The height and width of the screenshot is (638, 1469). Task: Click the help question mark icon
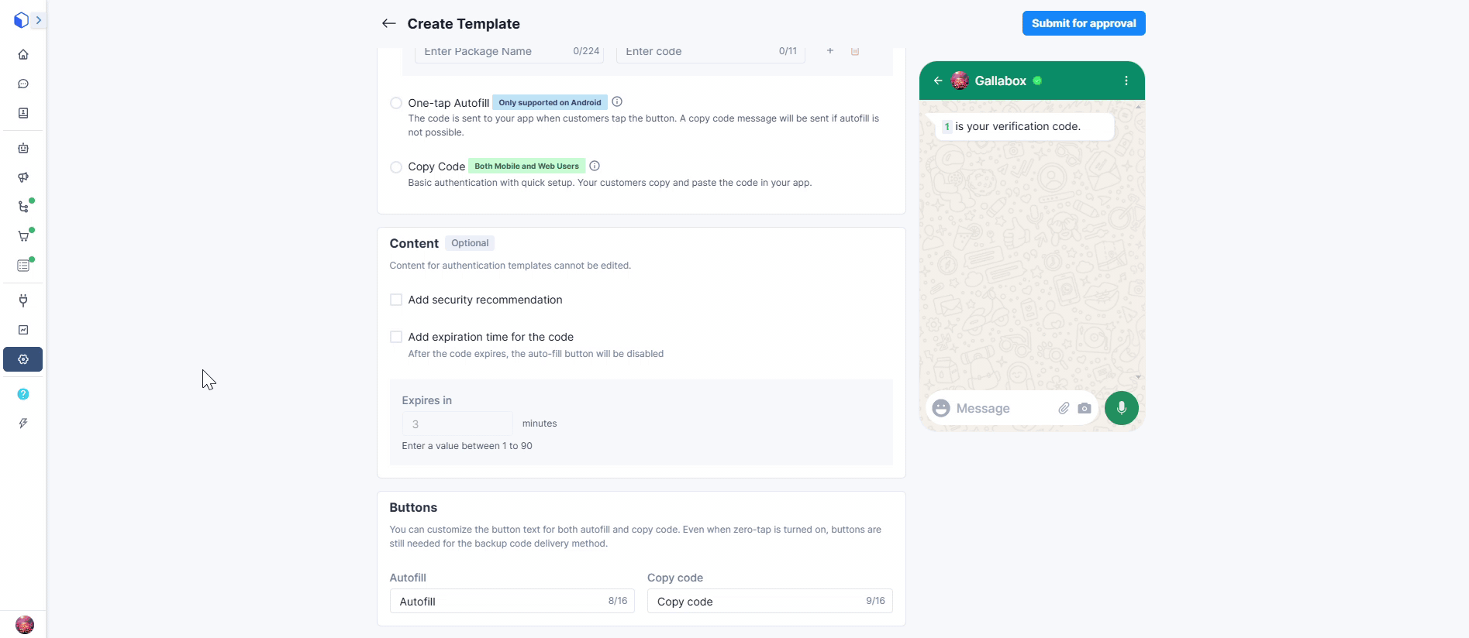[23, 394]
